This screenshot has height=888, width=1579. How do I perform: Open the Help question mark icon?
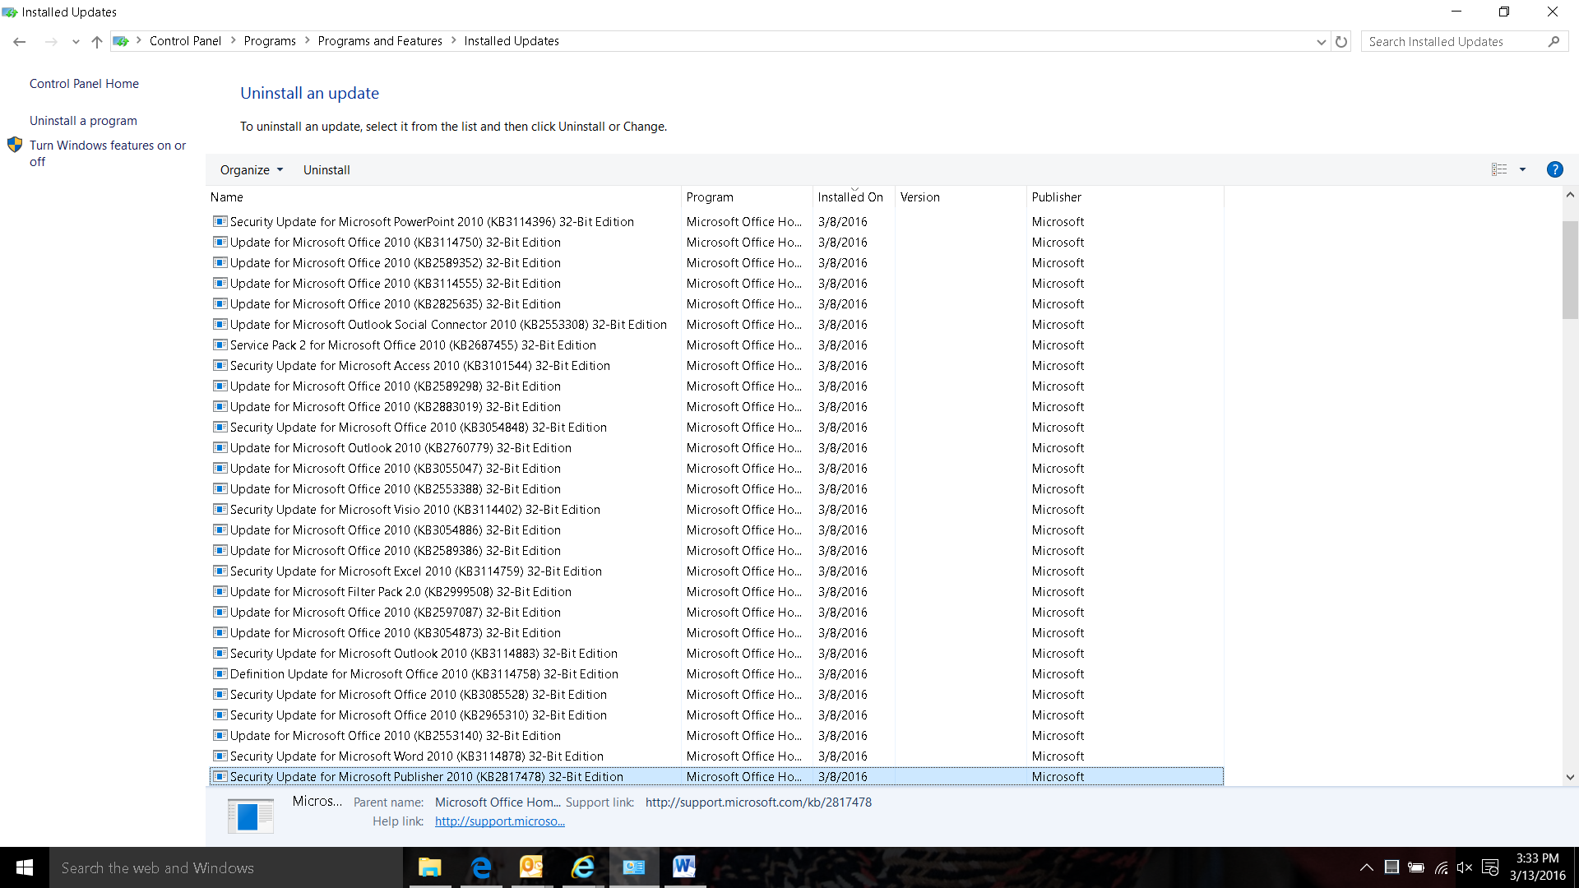click(x=1554, y=169)
